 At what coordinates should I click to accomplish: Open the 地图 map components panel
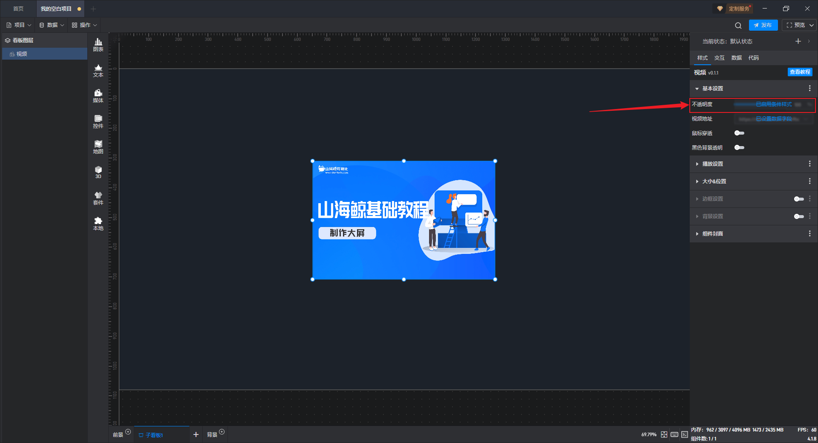(98, 147)
